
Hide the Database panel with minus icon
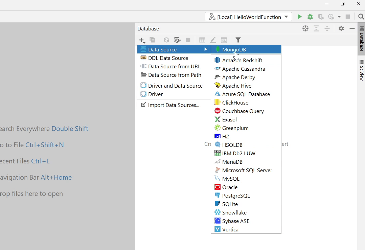coord(352,28)
